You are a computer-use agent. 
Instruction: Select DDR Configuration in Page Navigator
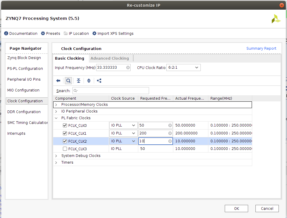(24, 112)
